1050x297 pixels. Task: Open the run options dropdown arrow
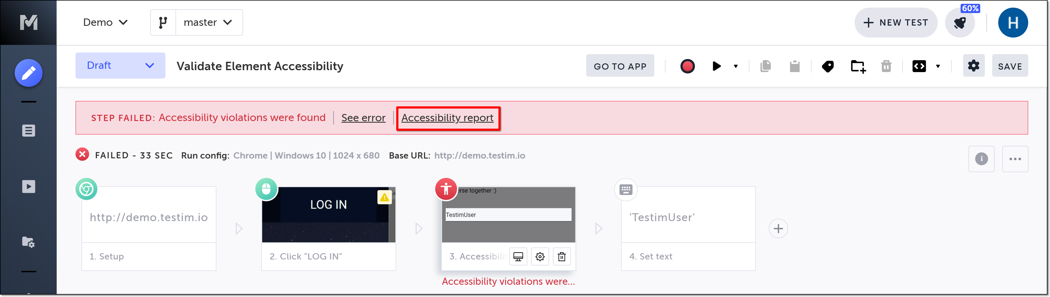click(x=736, y=66)
